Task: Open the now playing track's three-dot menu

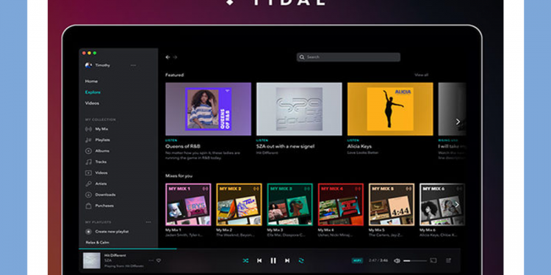Action: click(x=151, y=260)
